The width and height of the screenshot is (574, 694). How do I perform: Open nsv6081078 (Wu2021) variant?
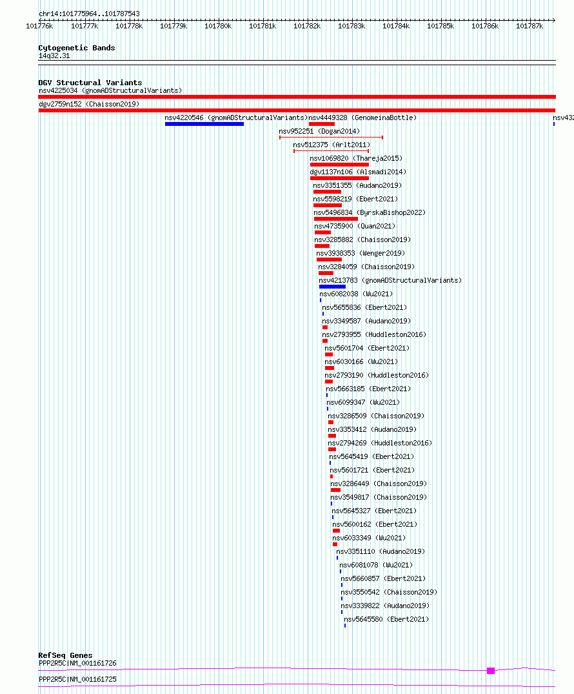(x=376, y=565)
